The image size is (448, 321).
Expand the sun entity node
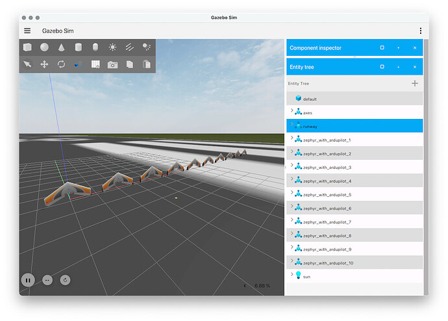point(292,276)
